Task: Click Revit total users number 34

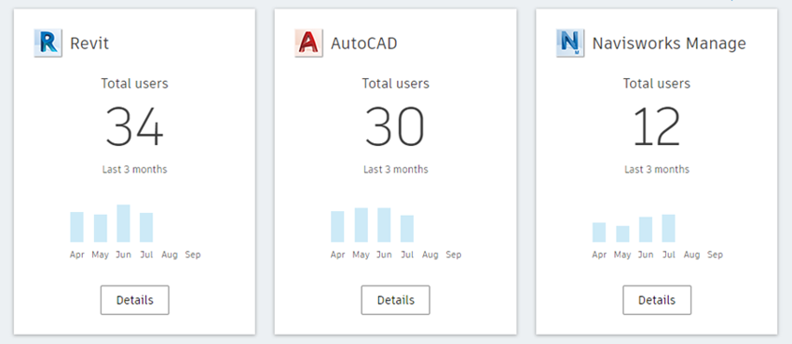Action: click(x=134, y=126)
